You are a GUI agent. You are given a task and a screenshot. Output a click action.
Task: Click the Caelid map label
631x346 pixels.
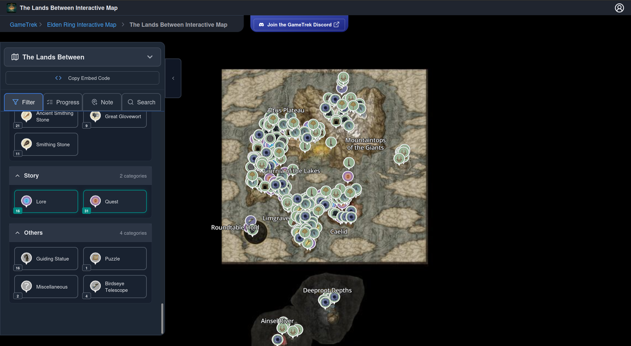339,231
